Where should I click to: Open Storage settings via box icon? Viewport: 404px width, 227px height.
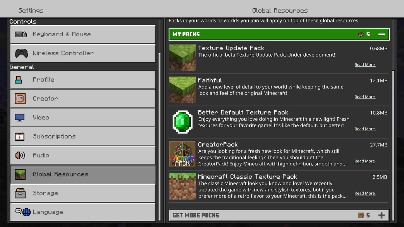(x=20, y=193)
